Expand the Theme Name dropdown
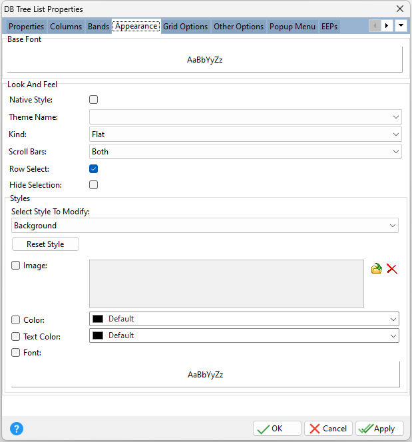The width and height of the screenshot is (412, 442). (246, 116)
